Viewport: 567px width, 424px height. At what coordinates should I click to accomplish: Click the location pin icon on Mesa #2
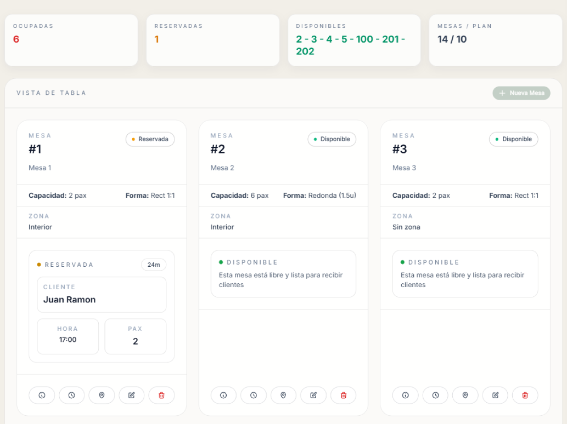[283, 395]
